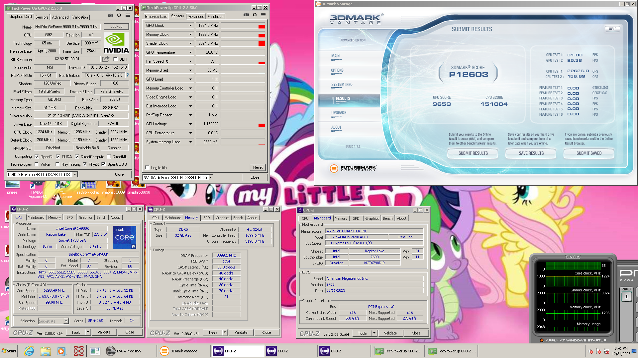This screenshot has width=638, height=358.
Task: Take screenshot in left GPU-Z Graphics Card window
Action: click(110, 16)
